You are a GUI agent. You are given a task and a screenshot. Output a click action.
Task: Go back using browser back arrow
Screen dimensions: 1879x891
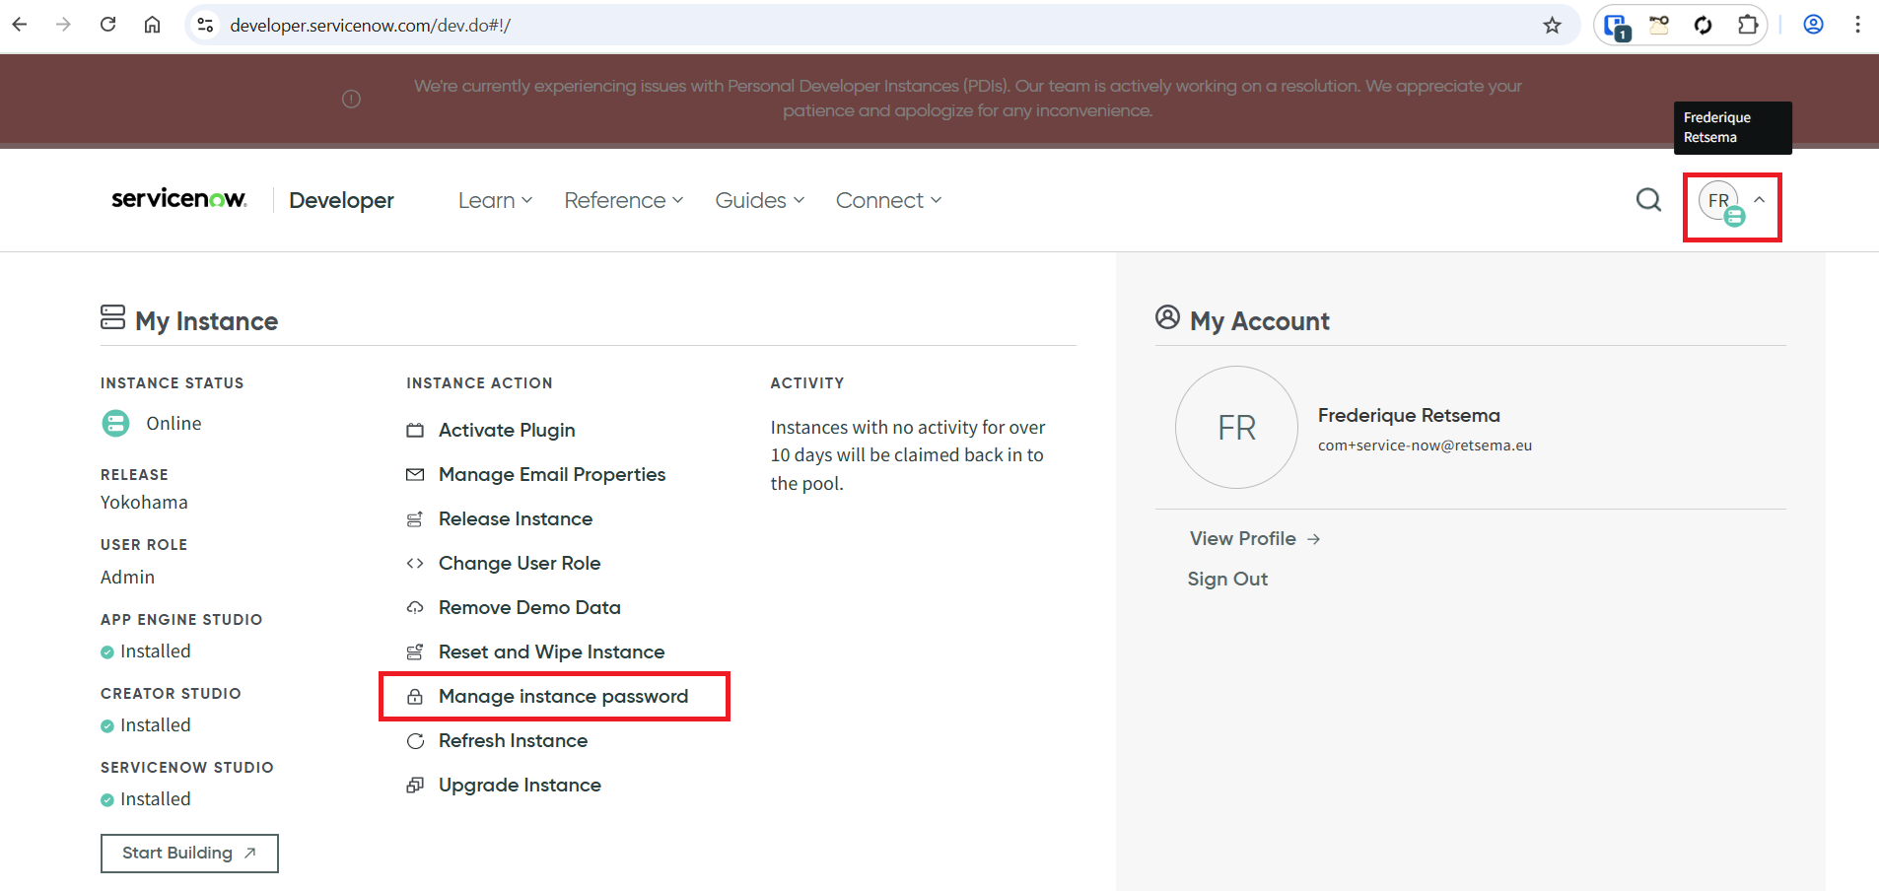point(20,25)
